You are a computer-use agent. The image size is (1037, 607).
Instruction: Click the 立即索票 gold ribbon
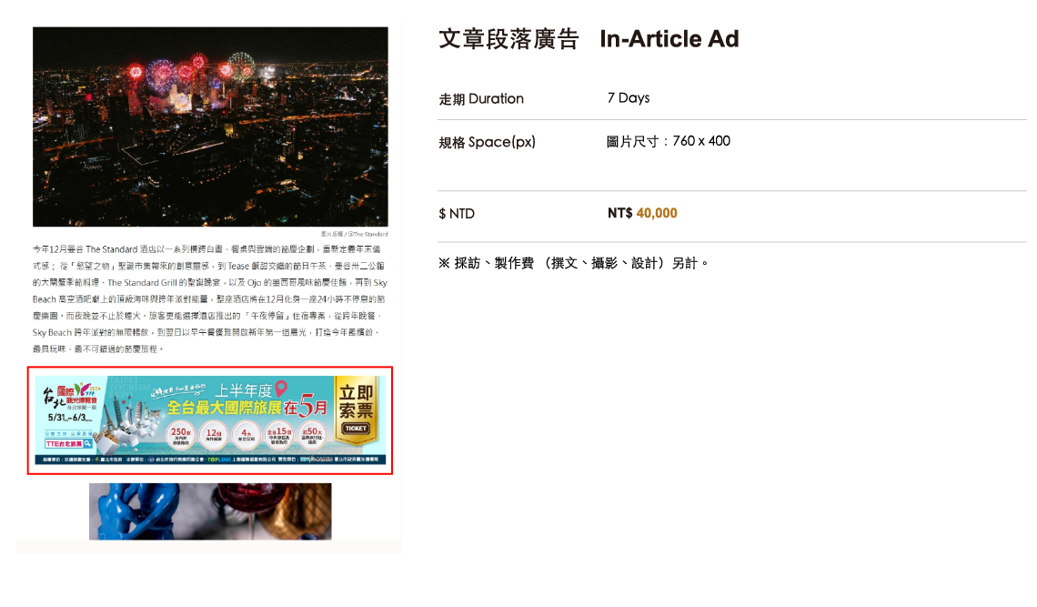356,401
